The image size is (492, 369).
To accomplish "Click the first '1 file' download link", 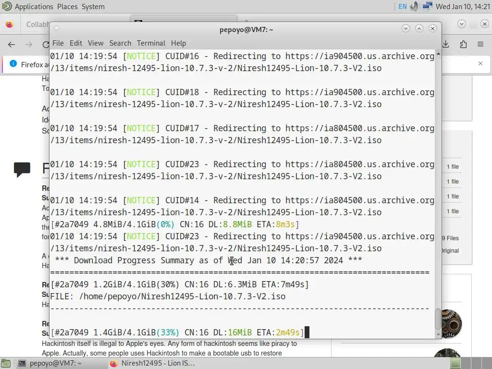I will pos(453,167).
